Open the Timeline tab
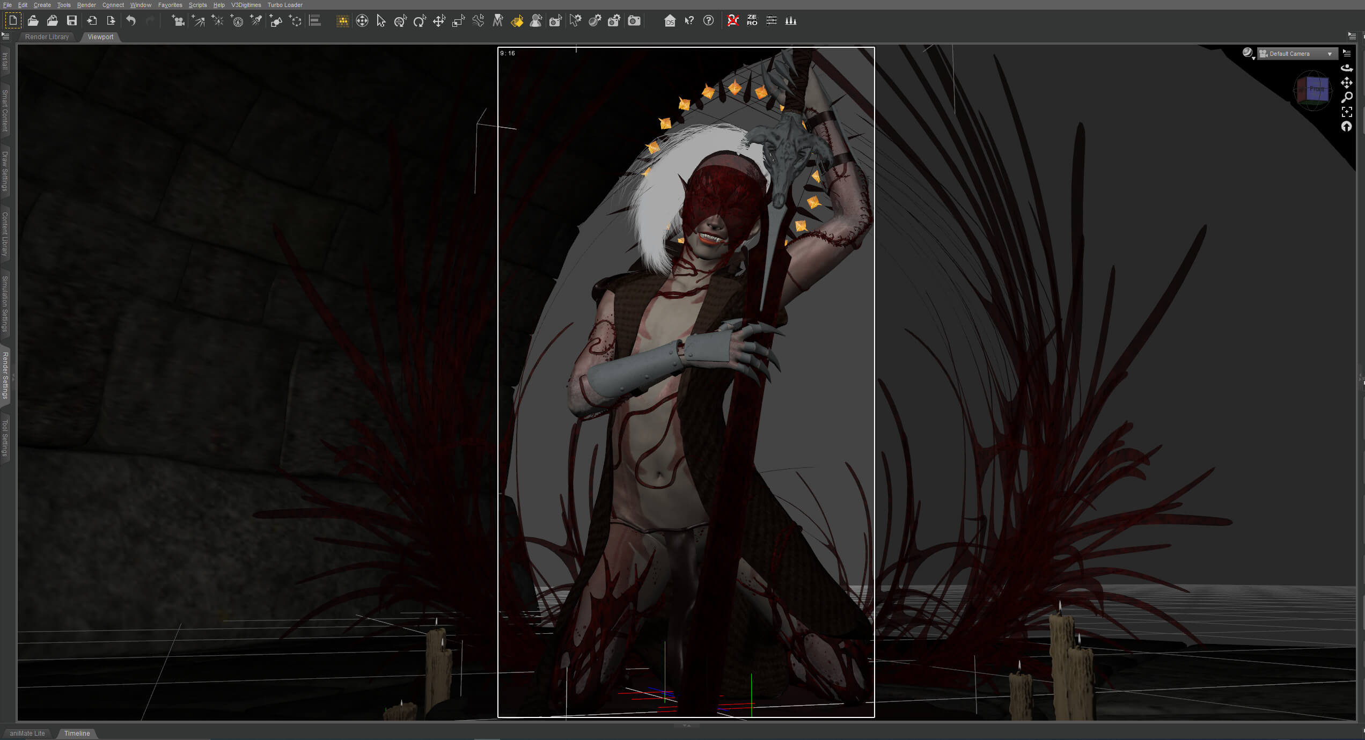1365x740 pixels. click(x=77, y=734)
